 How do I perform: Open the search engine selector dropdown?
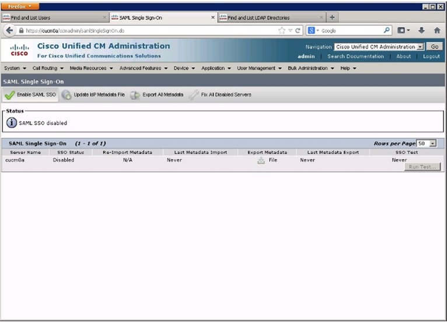click(313, 30)
